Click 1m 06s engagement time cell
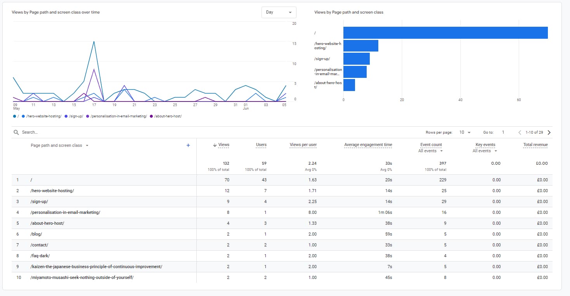The image size is (570, 296). coord(385,212)
